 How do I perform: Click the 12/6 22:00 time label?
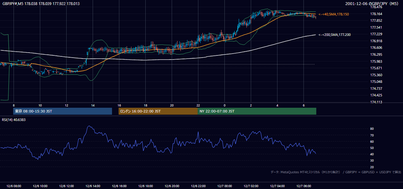point(198,186)
